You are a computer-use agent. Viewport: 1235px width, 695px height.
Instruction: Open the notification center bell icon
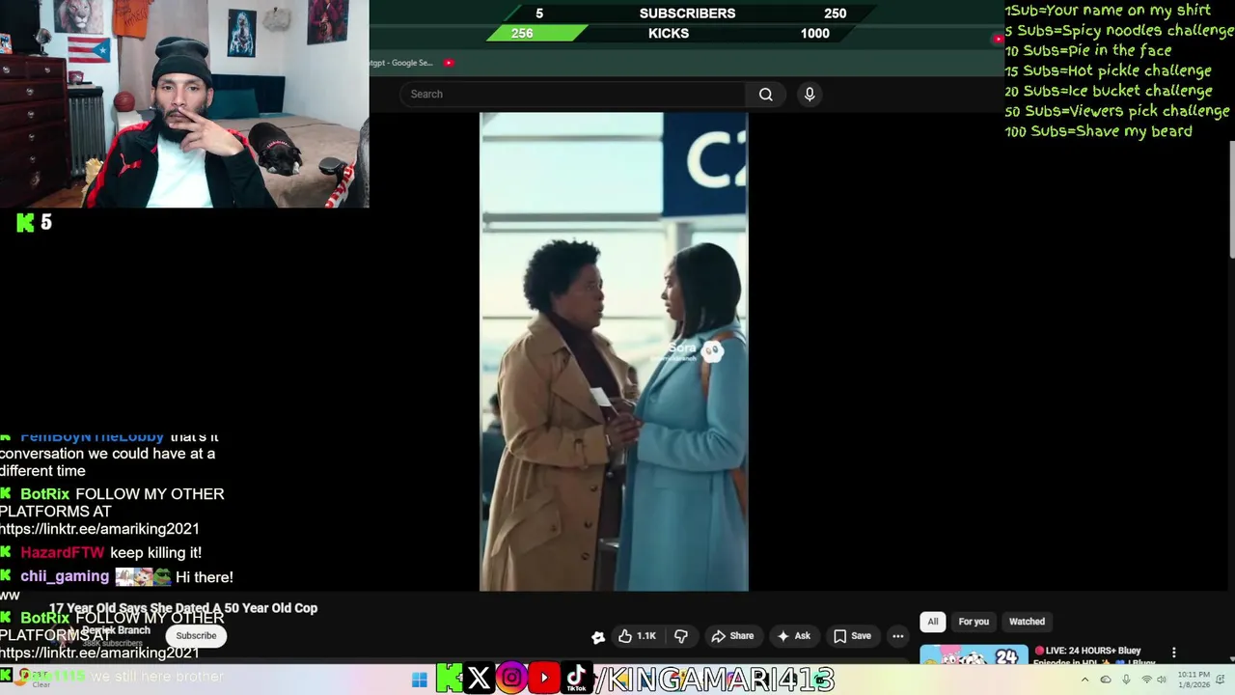[1221, 680]
